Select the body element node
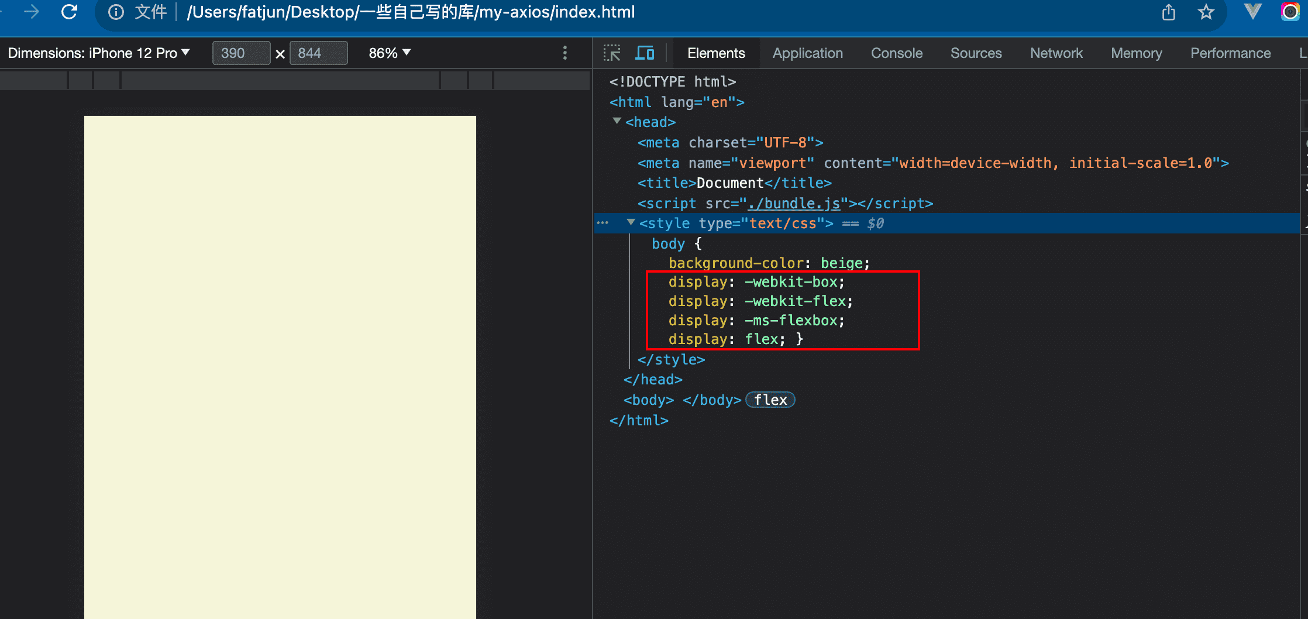Image resolution: width=1308 pixels, height=619 pixels. coord(682,400)
